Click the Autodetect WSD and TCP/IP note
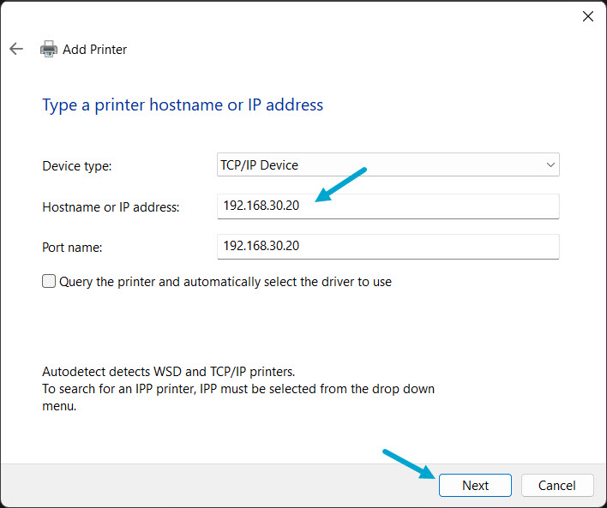Viewport: 607px width, 508px height. coord(168,372)
